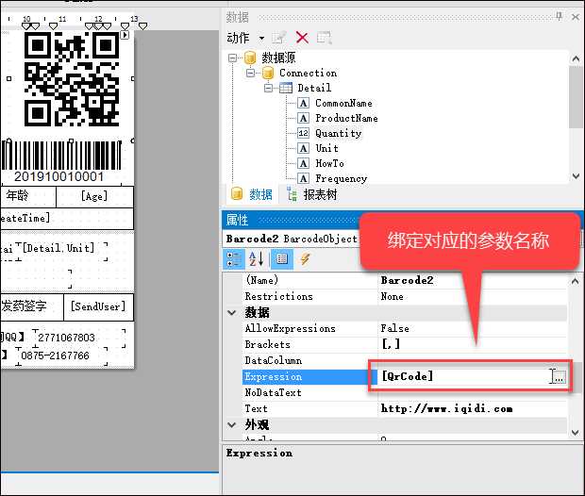
Task: Select the Barcode2 BarcodeObject selector
Action: coord(291,240)
